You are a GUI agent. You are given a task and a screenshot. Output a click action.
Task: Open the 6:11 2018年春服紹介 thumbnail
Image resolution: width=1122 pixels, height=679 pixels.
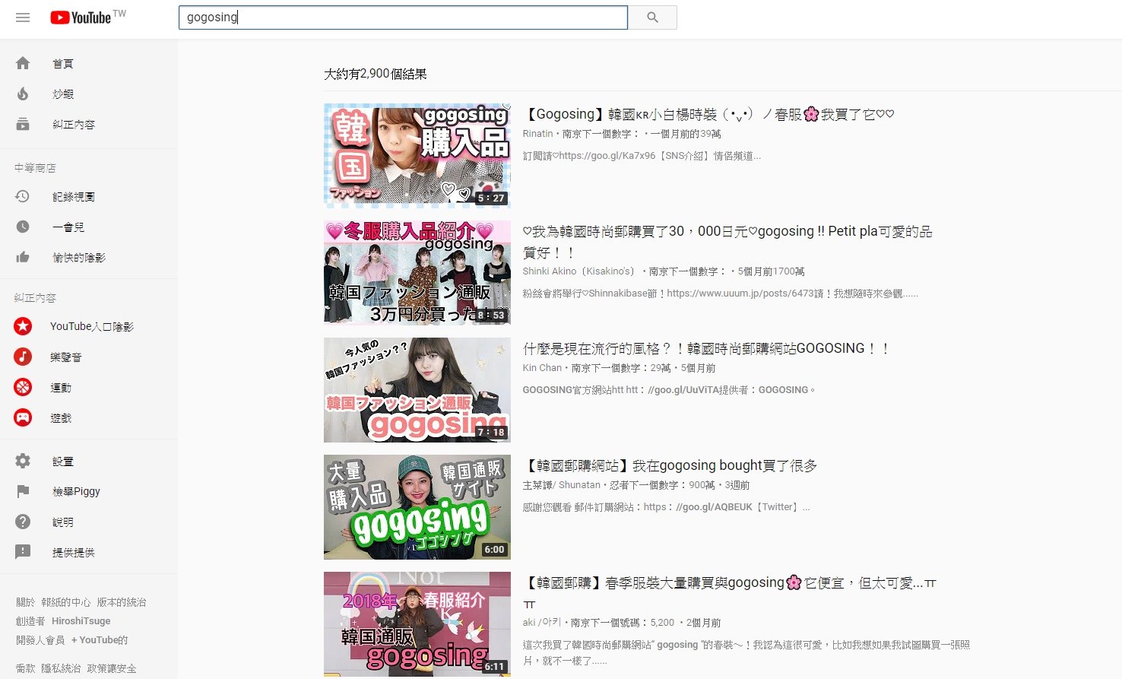pyautogui.click(x=417, y=624)
